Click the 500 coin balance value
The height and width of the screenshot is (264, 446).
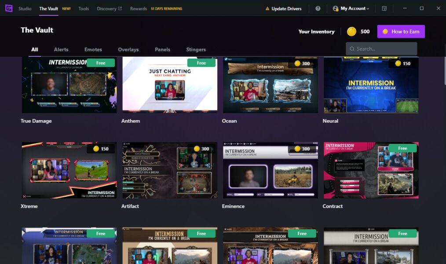coord(365,32)
